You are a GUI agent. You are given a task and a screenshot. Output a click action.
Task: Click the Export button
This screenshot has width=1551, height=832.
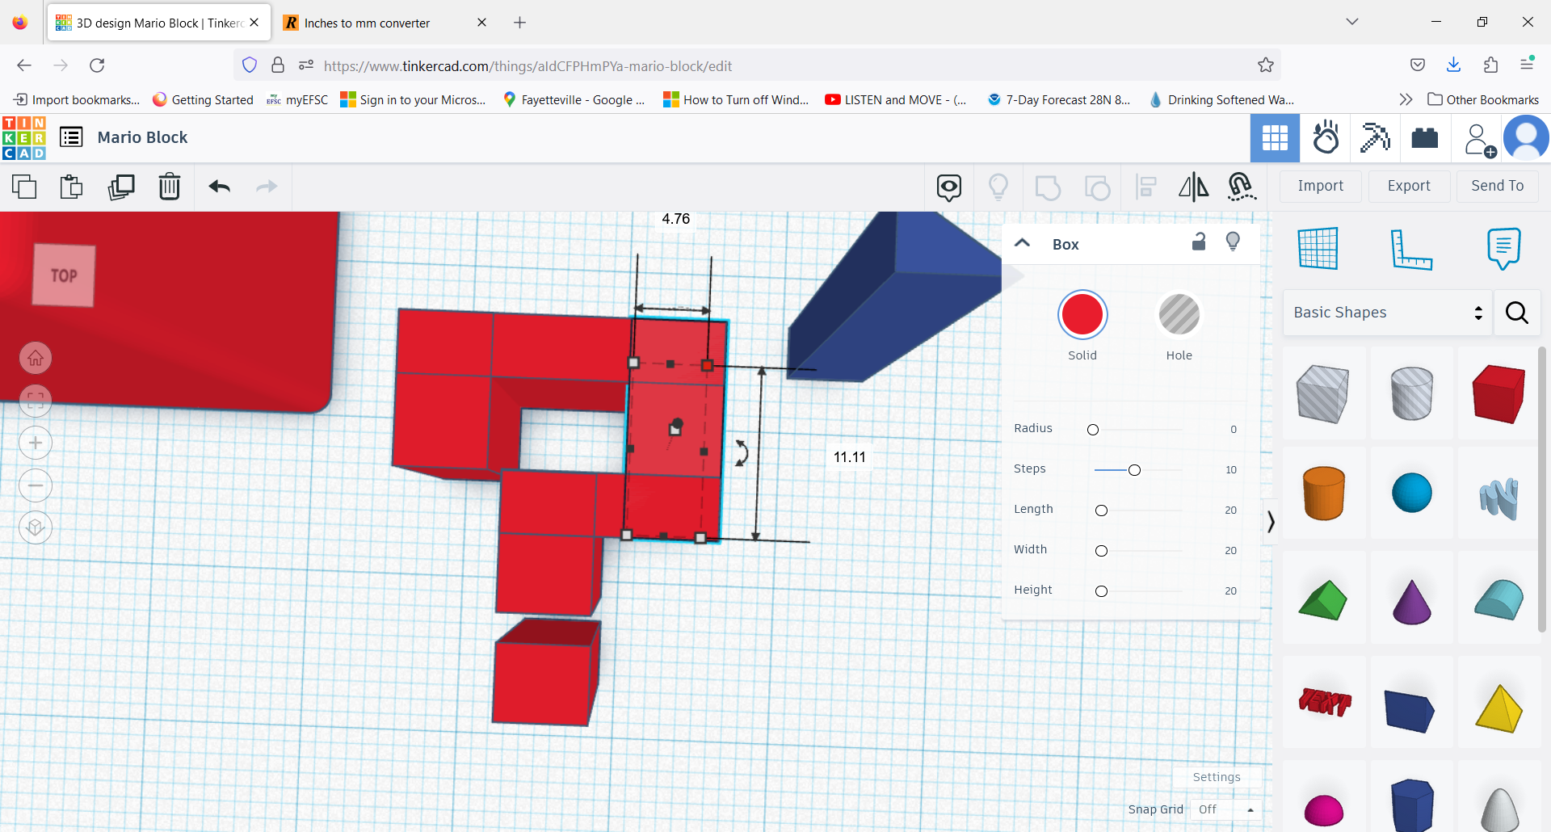tap(1409, 186)
